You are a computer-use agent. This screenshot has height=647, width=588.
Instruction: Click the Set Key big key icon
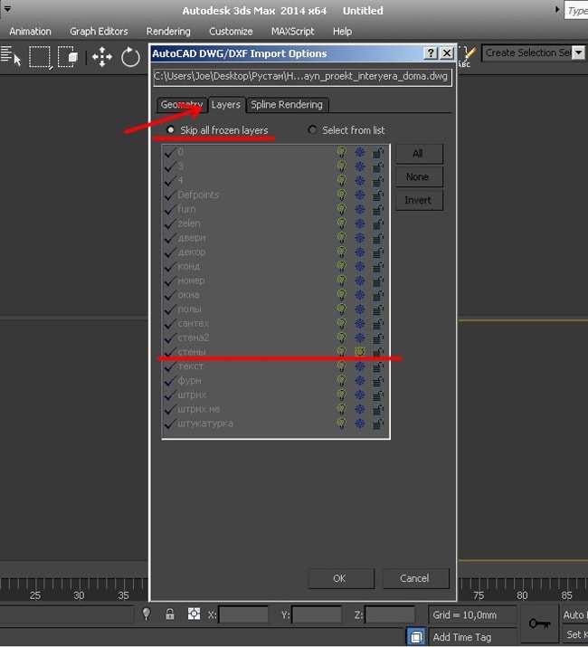point(540,623)
